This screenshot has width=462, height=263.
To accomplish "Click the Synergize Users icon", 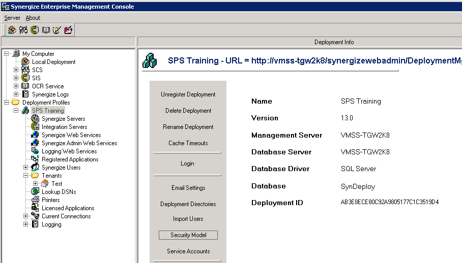I will coord(35,167).
